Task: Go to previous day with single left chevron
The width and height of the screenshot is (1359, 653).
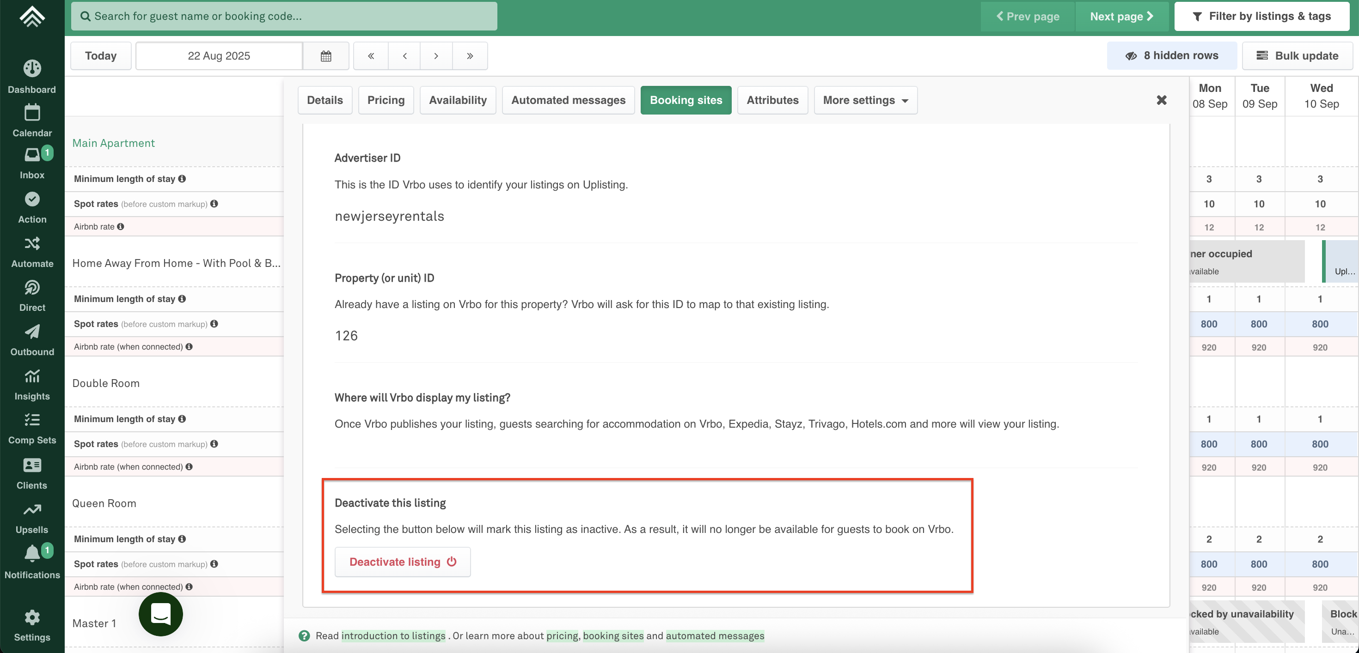Action: pos(404,56)
